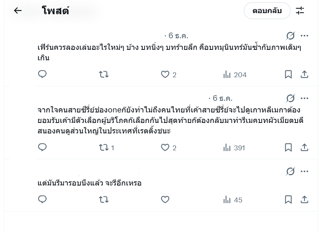Open the 6 ธ.ค. timestamp on first post
The height and width of the screenshot is (232, 334).
tap(178, 36)
